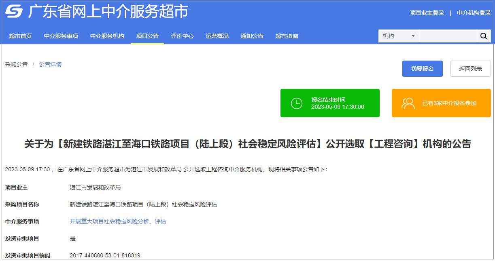
Task: Open the 中介服务事项 menu item
Action: point(61,36)
